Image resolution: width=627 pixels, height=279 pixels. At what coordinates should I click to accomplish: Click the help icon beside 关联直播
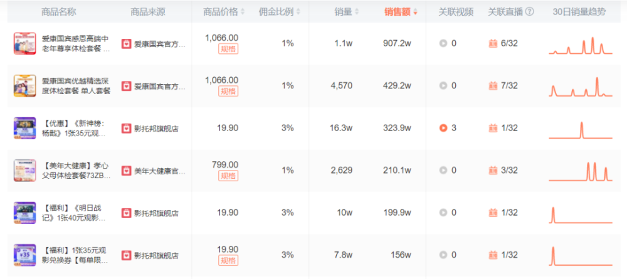point(530,11)
